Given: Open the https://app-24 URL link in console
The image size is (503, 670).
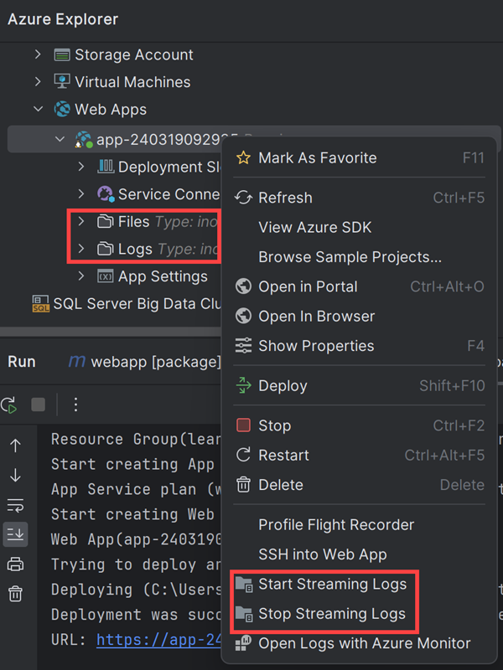Looking at the screenshot, I should pos(158,640).
